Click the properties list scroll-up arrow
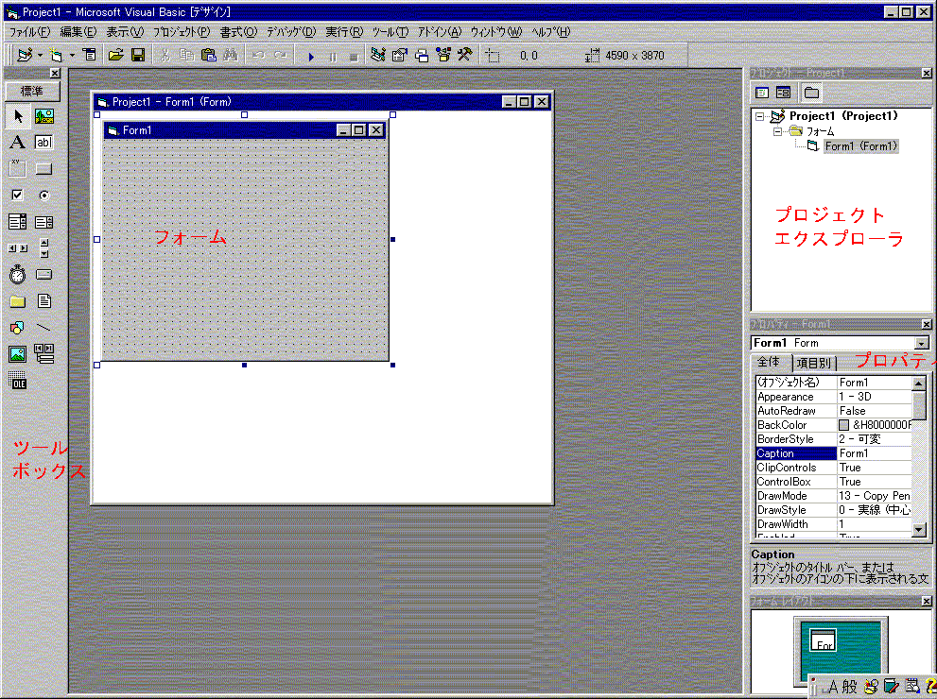The height and width of the screenshot is (699, 937). [919, 383]
